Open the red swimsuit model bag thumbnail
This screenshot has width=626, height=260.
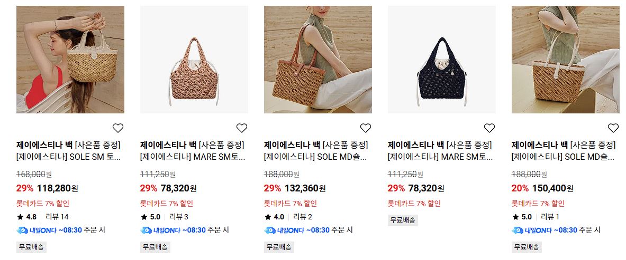[x=70, y=59]
